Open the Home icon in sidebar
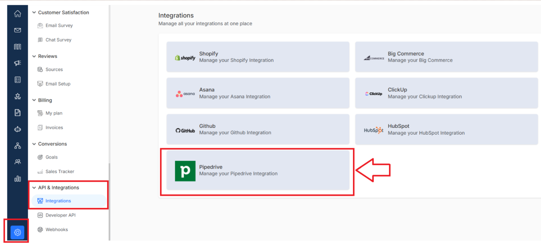Image resolution: width=541 pixels, height=245 pixels. (17, 14)
